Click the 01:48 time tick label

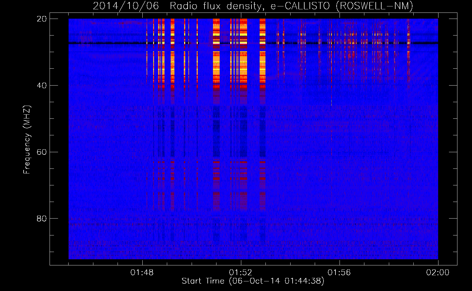coord(142,273)
